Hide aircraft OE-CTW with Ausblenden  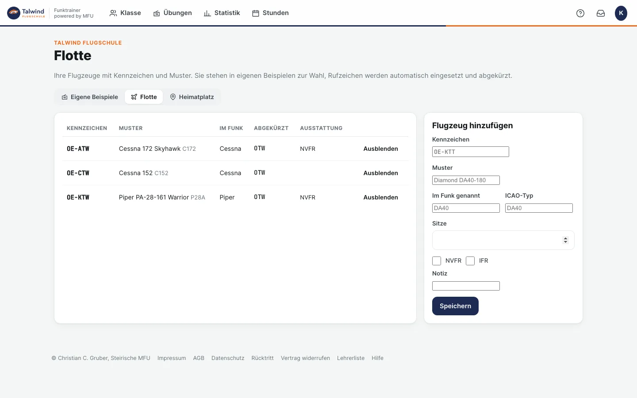(x=380, y=173)
